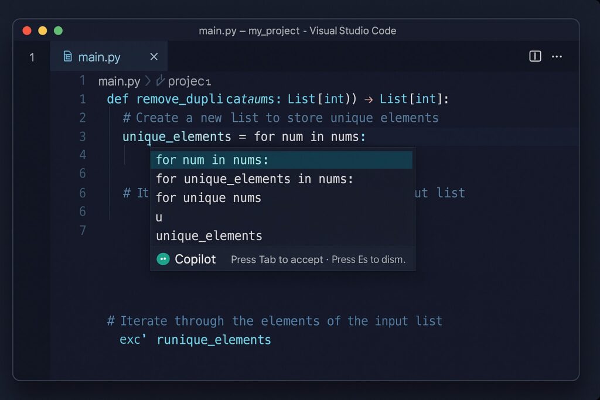Open the main.py tab
600x400 pixels.
click(108, 57)
